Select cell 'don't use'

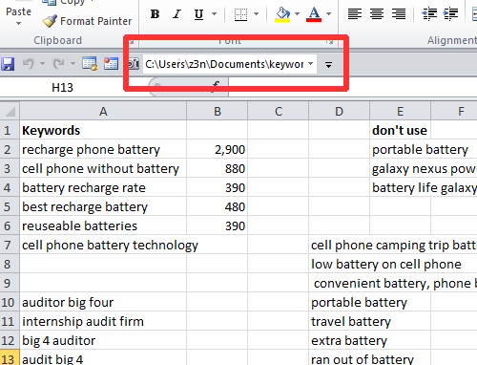[400, 131]
